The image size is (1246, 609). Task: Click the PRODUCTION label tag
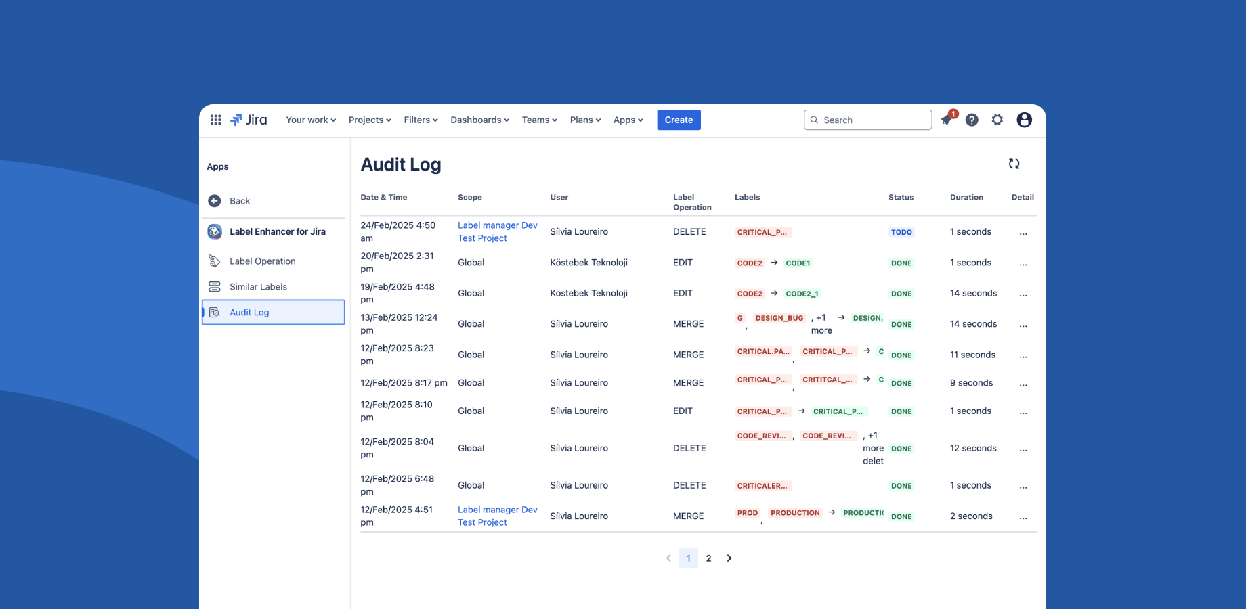[x=795, y=513]
